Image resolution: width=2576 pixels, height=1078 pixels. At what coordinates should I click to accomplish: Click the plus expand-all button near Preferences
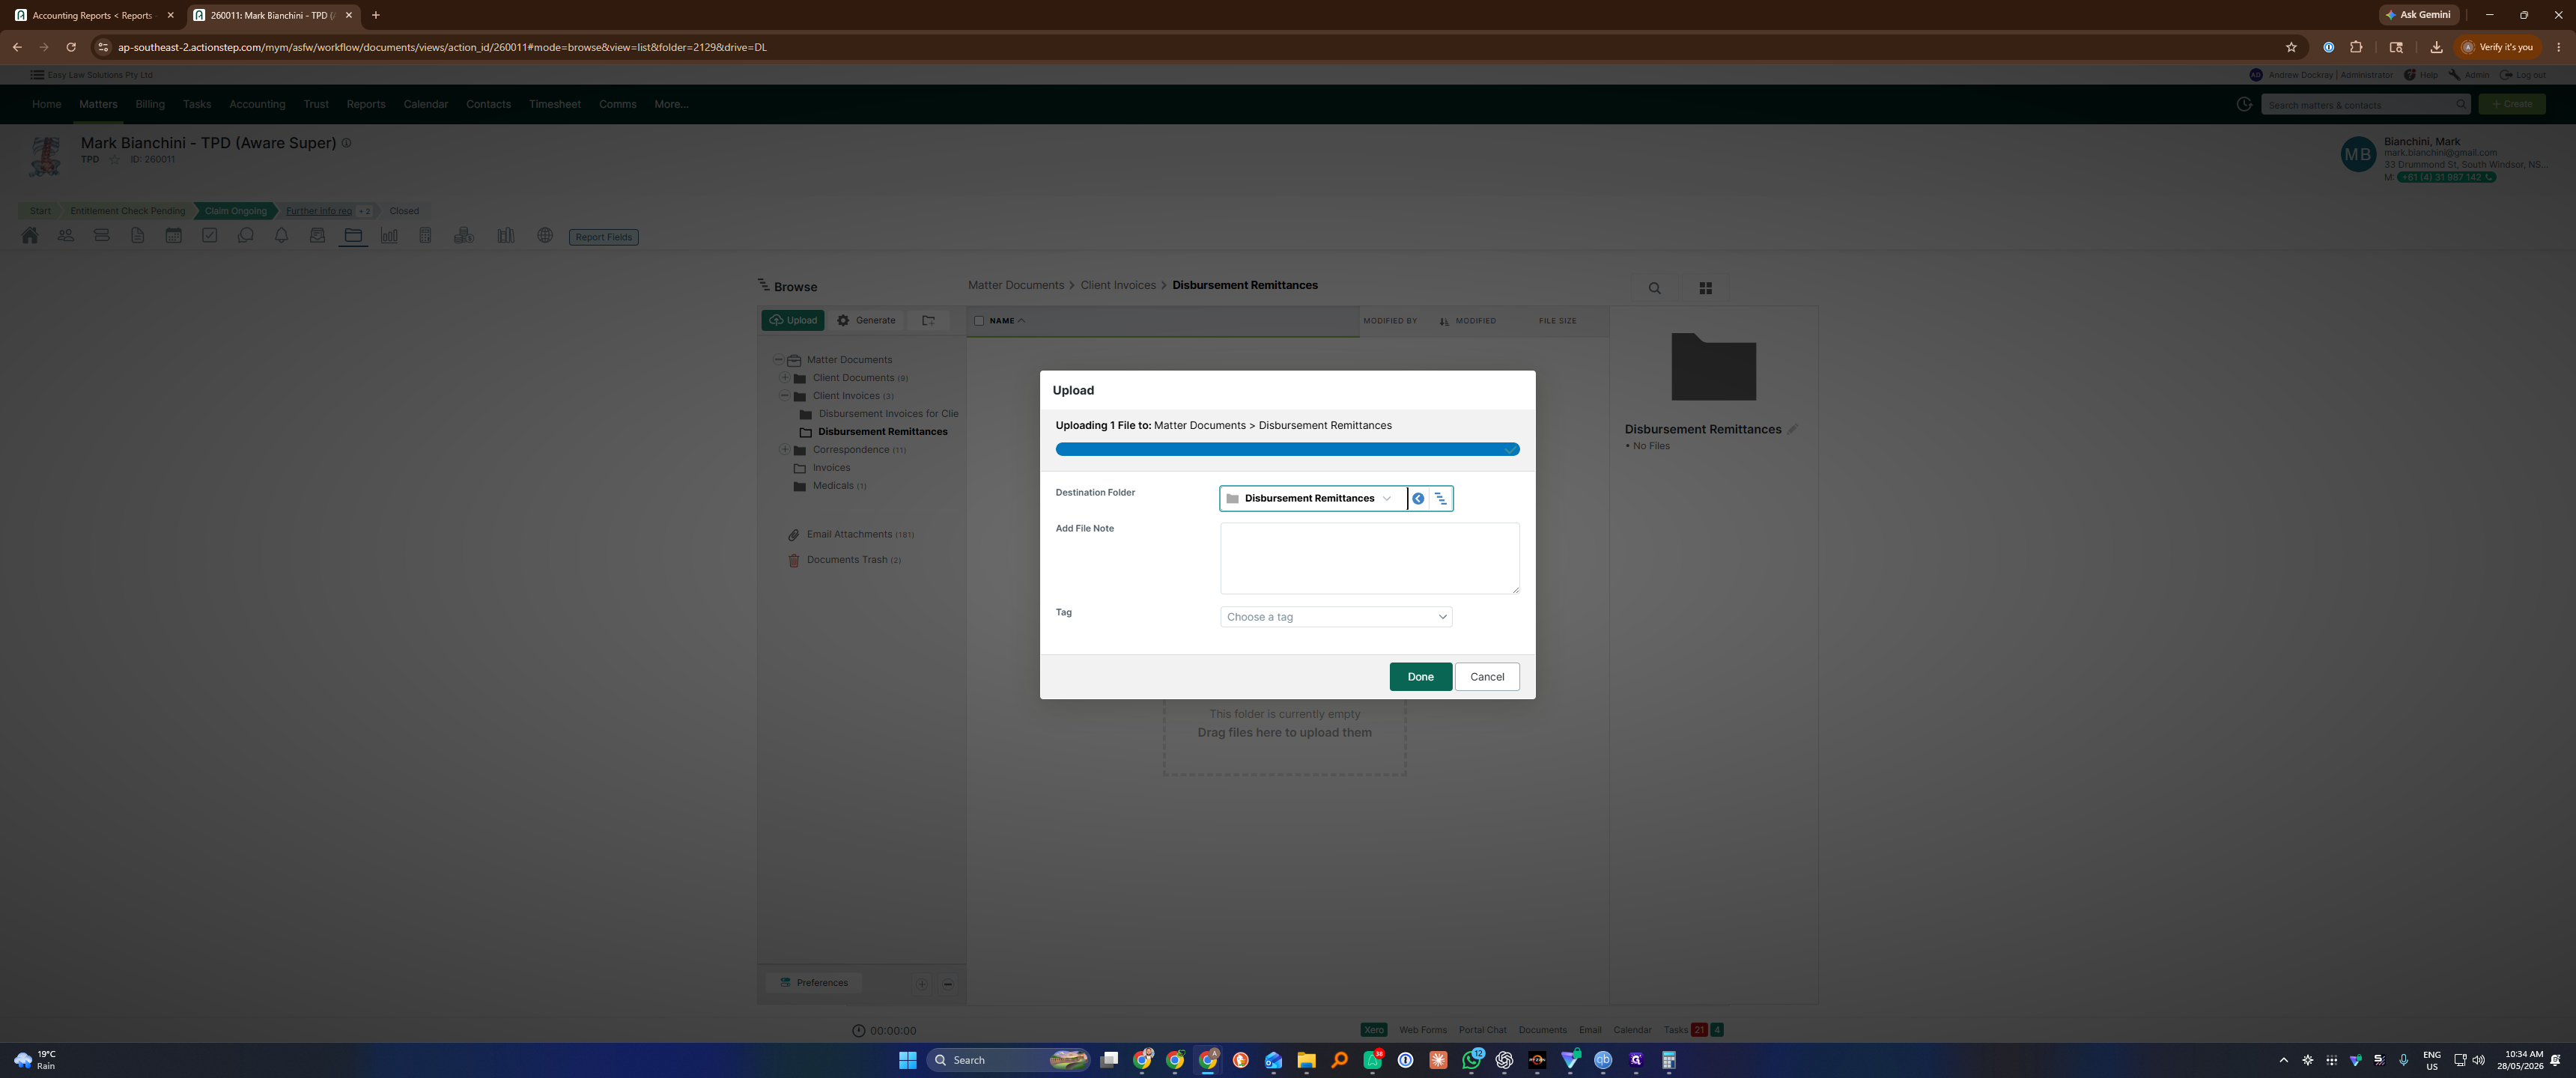[922, 984]
